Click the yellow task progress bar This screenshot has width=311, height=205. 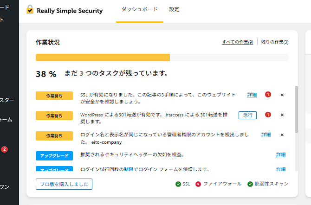103,58
